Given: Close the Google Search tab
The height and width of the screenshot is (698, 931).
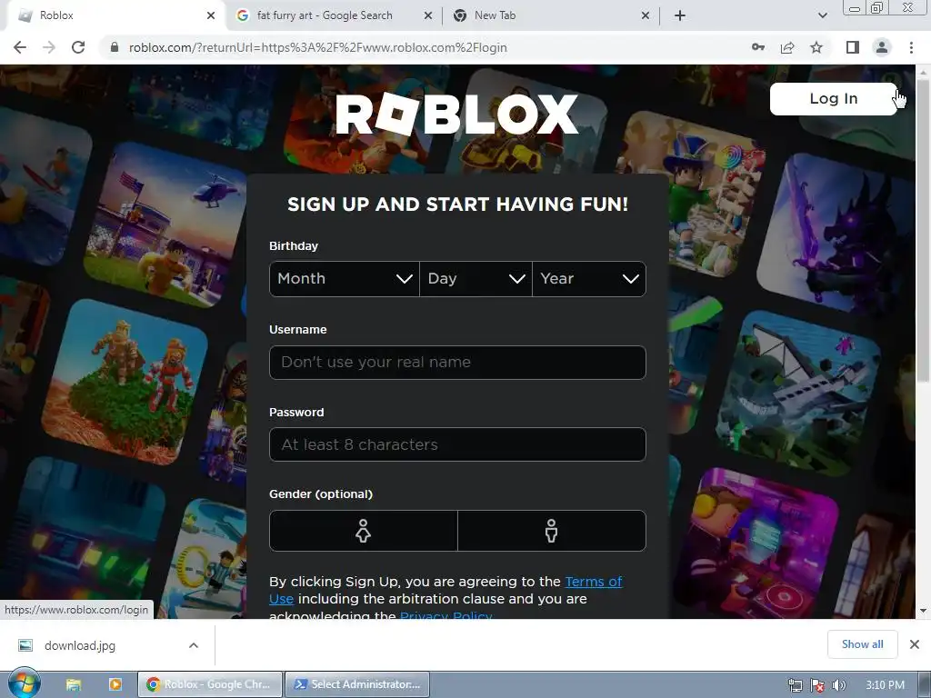Looking at the screenshot, I should (428, 15).
